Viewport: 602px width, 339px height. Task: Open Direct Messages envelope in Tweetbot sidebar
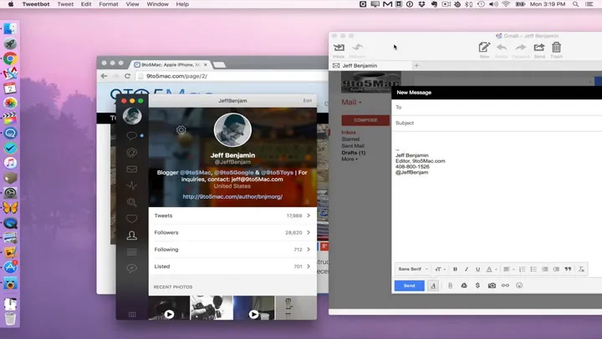pyautogui.click(x=131, y=169)
